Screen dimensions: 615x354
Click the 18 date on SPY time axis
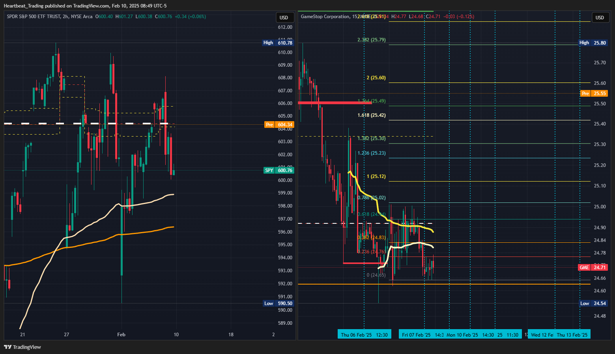231,335
